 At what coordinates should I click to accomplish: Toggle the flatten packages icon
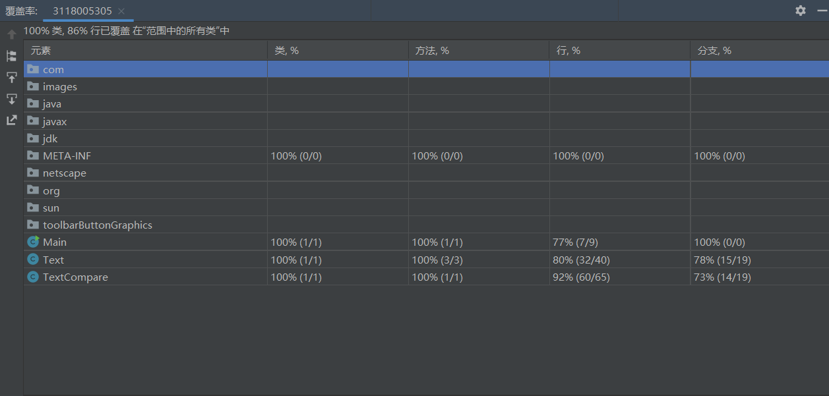[11, 56]
